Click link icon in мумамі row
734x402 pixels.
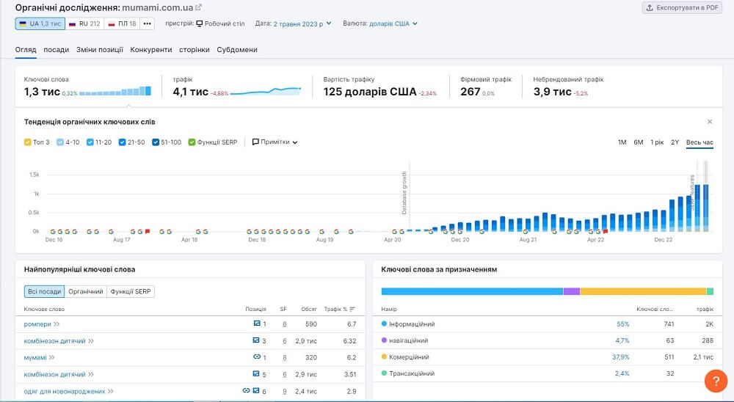257,358
